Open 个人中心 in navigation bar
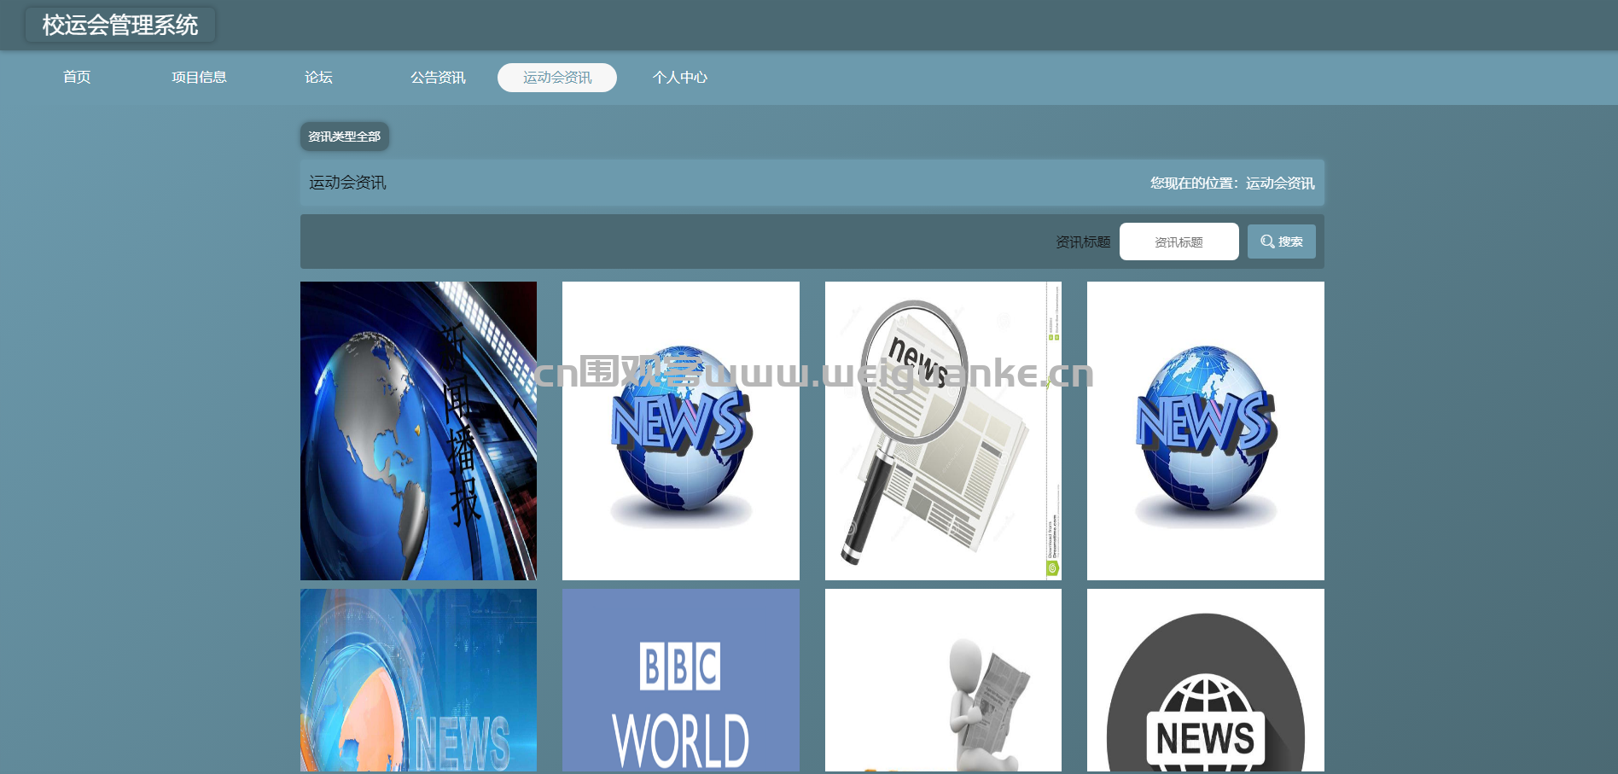Viewport: 1618px width, 774px height. tap(680, 78)
